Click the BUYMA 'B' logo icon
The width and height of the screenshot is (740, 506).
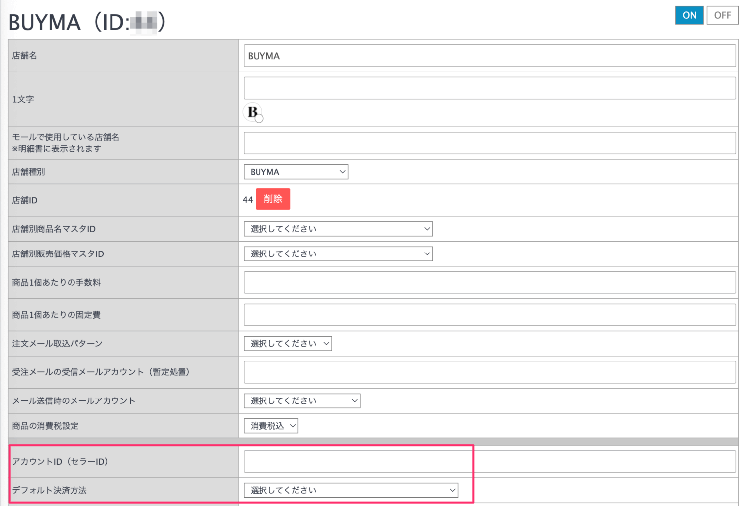(253, 112)
